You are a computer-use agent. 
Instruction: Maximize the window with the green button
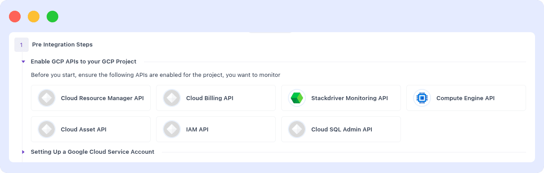[52, 17]
